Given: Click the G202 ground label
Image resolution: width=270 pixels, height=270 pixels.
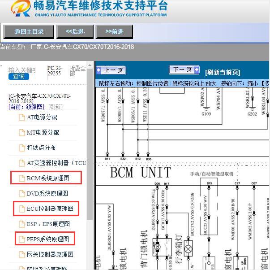Looking at the screenshot, I should click(252, 114).
